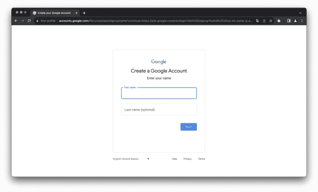Expand the tab search chevron
Viewport: 318px width, 192px height.
pyautogui.click(x=300, y=13)
